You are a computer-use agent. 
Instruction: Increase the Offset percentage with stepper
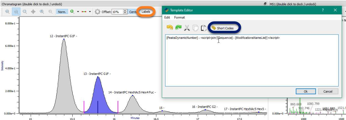[125, 10]
